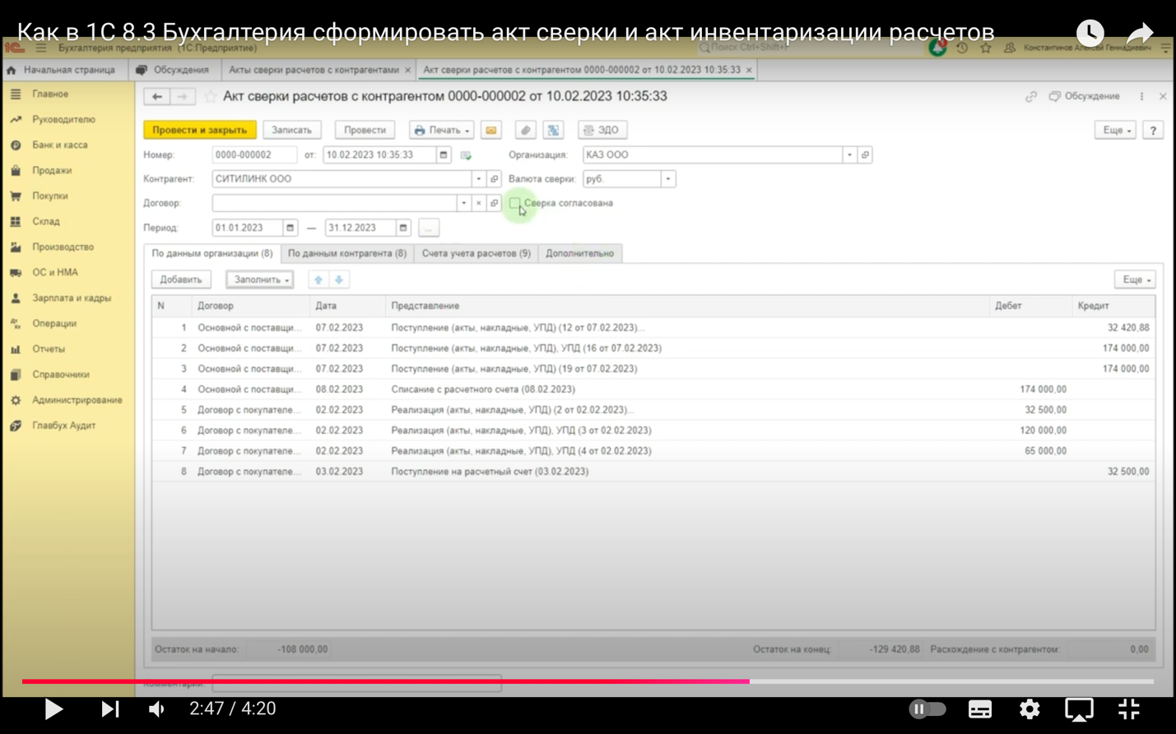The height and width of the screenshot is (734, 1176).
Task: Close the current document tab
Action: tap(749, 70)
